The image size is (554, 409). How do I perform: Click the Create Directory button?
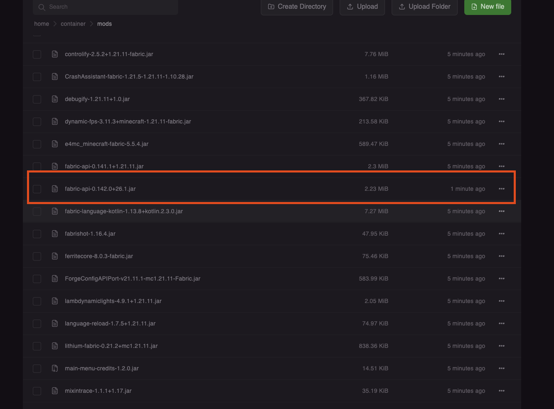click(297, 6)
